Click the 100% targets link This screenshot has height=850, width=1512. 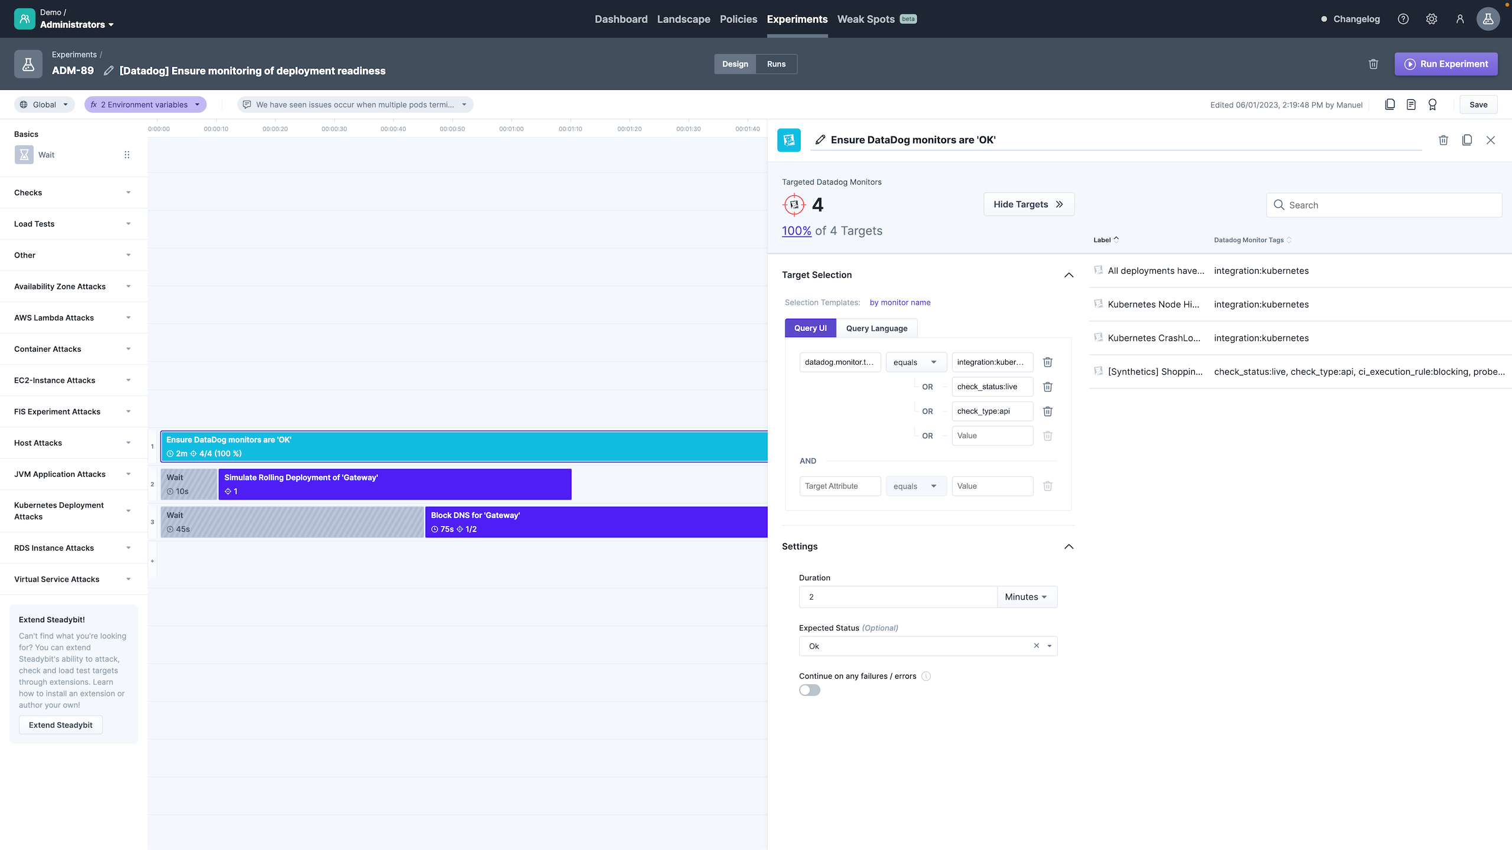tap(796, 231)
